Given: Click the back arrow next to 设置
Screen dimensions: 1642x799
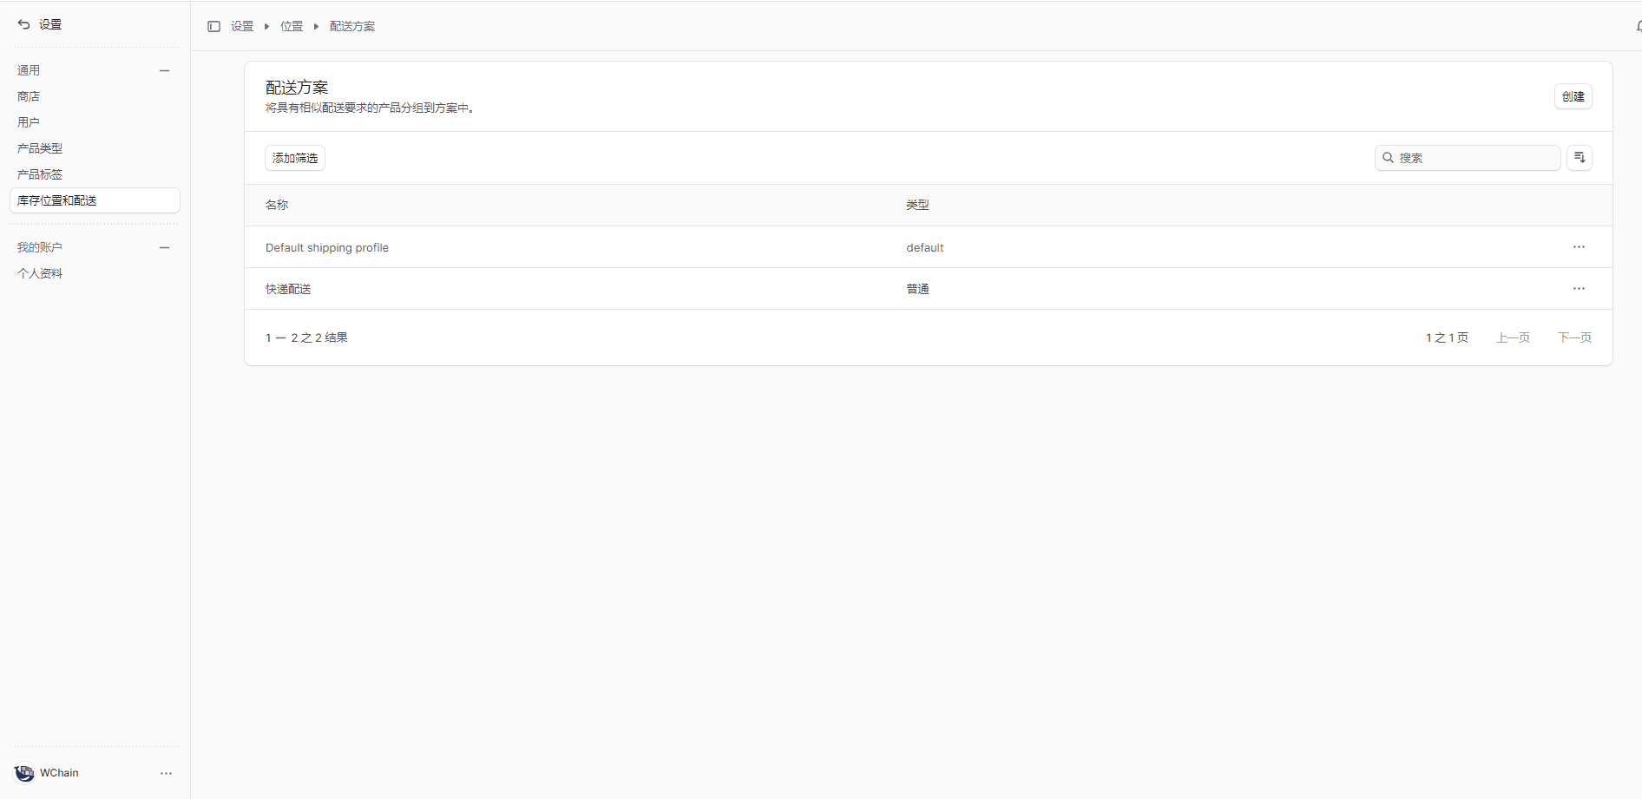Looking at the screenshot, I should [x=23, y=24].
